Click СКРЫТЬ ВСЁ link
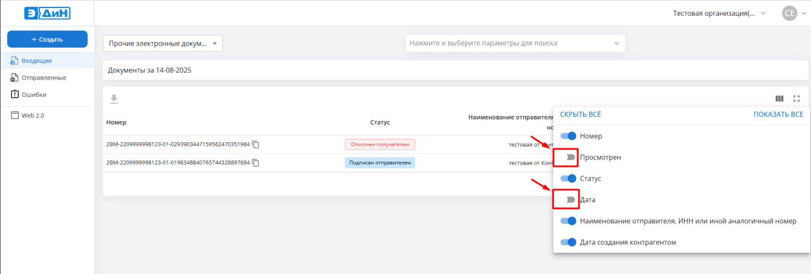 point(580,114)
